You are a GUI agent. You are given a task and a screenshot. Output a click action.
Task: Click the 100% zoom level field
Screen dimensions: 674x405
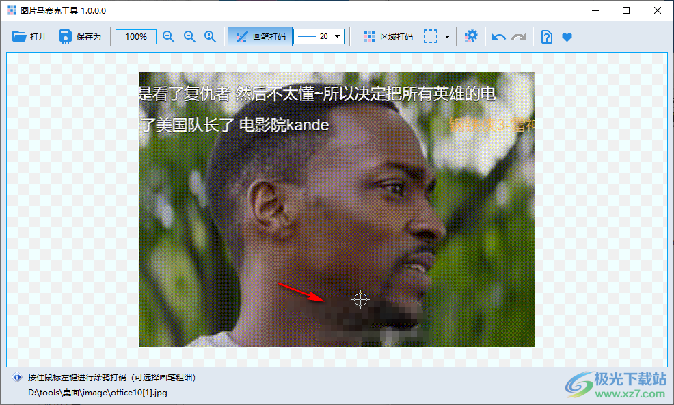coord(136,36)
